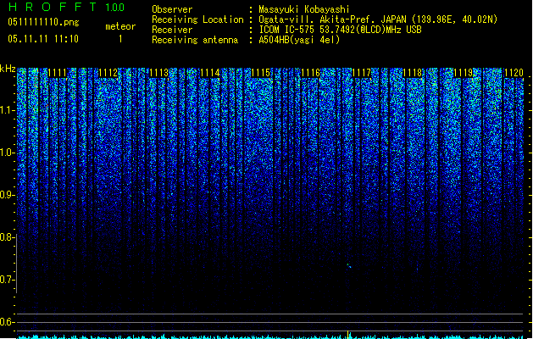Click the meteor count value 1
The width and height of the screenshot is (533, 339).
(x=120, y=39)
